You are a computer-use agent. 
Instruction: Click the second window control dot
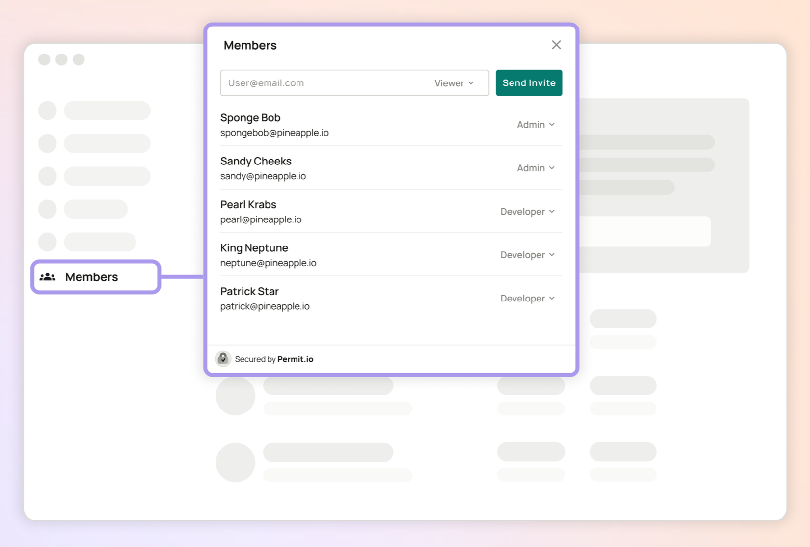[61, 59]
